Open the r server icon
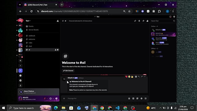 [x=21, y=65]
